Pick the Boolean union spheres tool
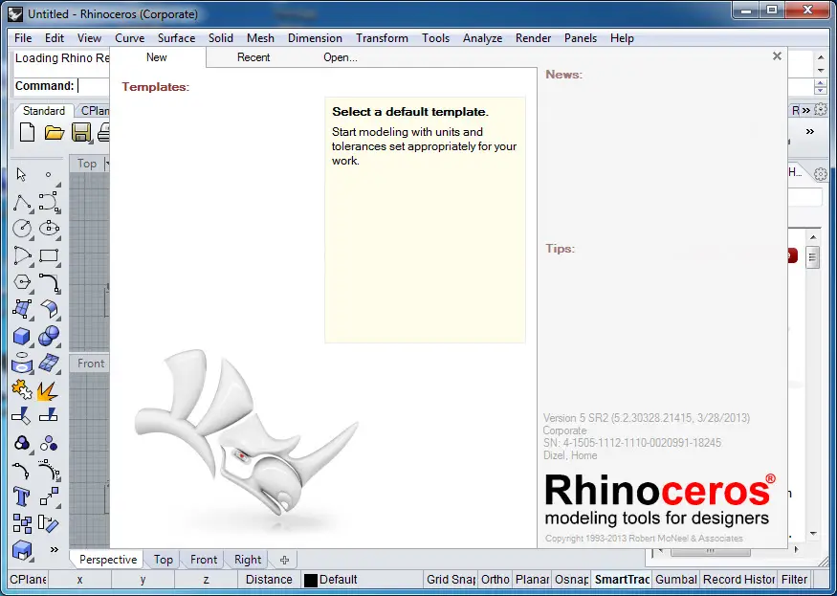The height and width of the screenshot is (596, 837). coord(49,336)
